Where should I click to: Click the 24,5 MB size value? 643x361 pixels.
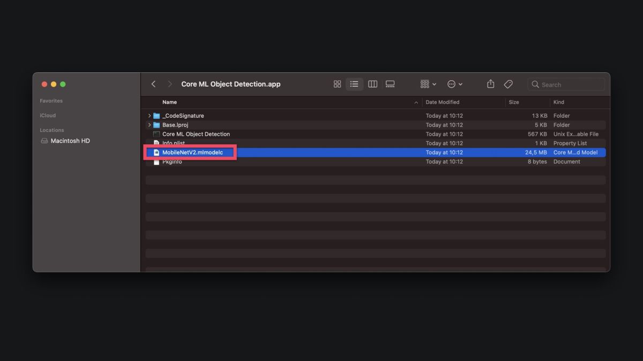[x=536, y=152]
